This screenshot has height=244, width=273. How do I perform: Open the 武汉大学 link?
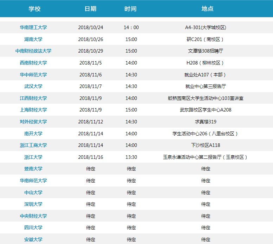(33, 86)
